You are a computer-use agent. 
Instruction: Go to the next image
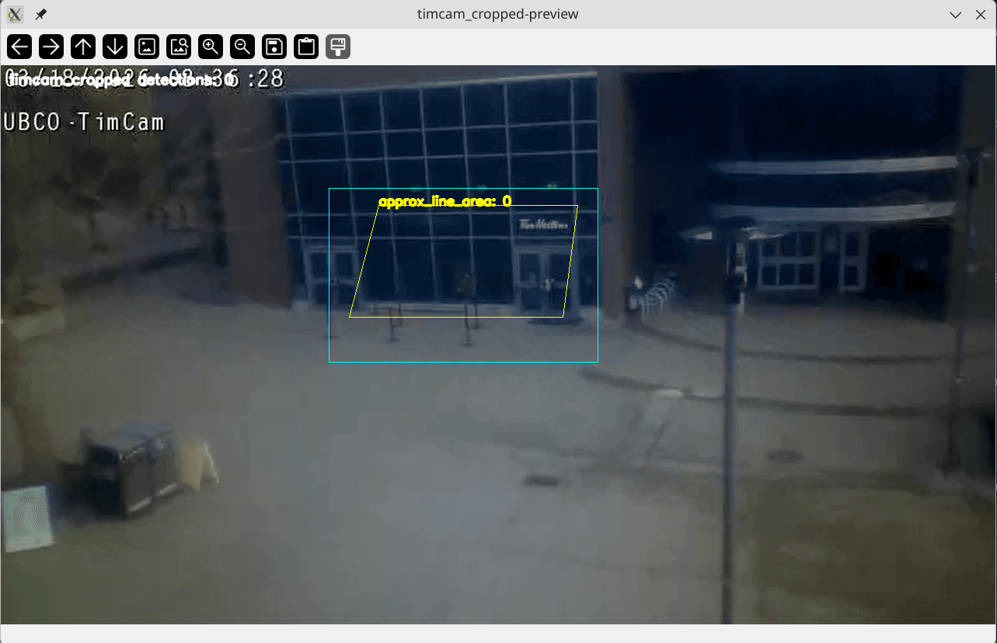pyautogui.click(x=51, y=47)
